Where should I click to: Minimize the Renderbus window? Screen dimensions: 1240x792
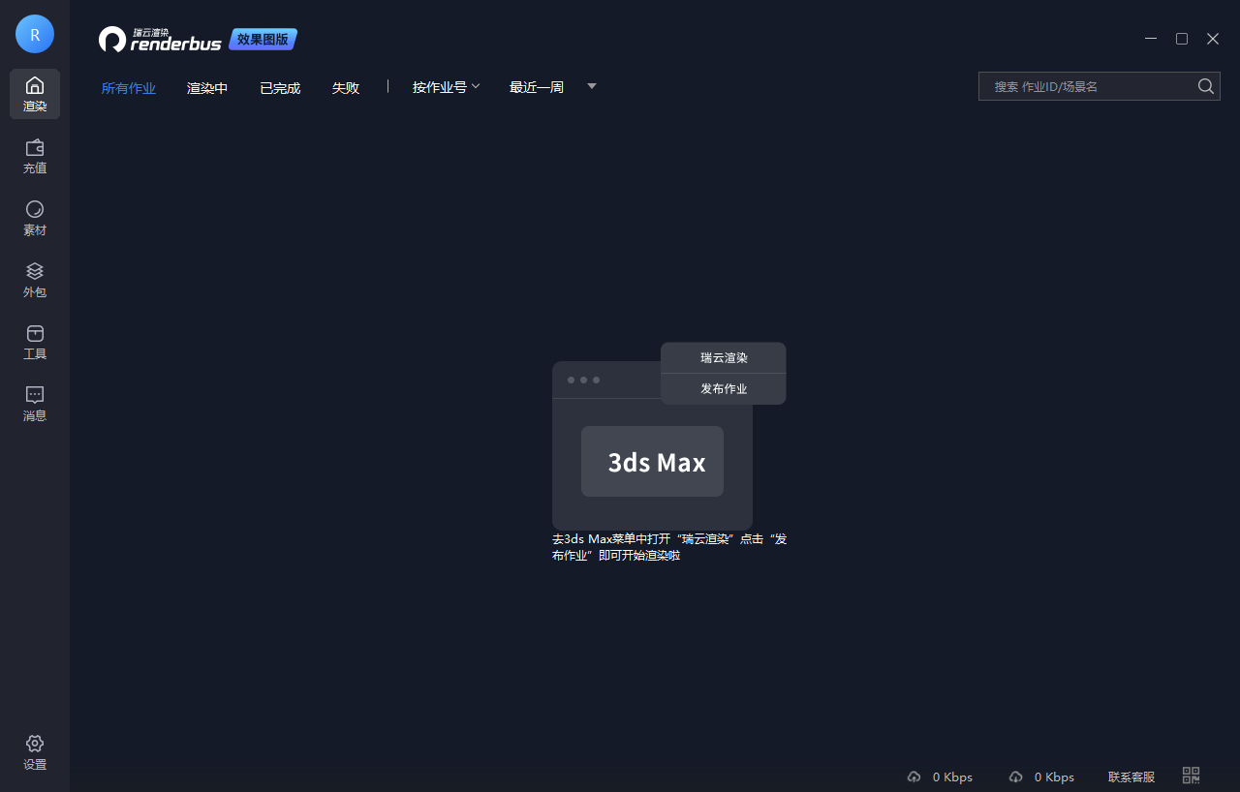pos(1151,39)
